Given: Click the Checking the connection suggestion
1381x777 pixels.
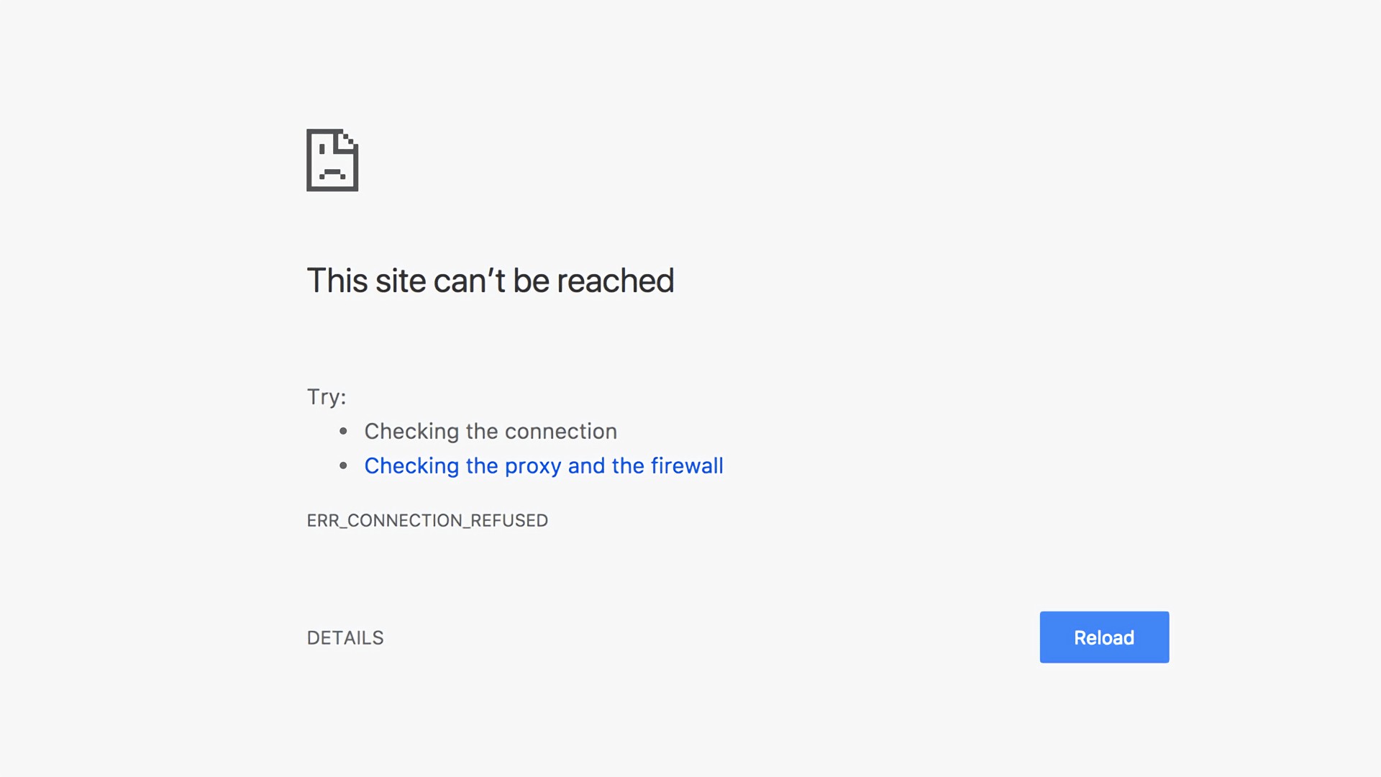Looking at the screenshot, I should coord(491,432).
